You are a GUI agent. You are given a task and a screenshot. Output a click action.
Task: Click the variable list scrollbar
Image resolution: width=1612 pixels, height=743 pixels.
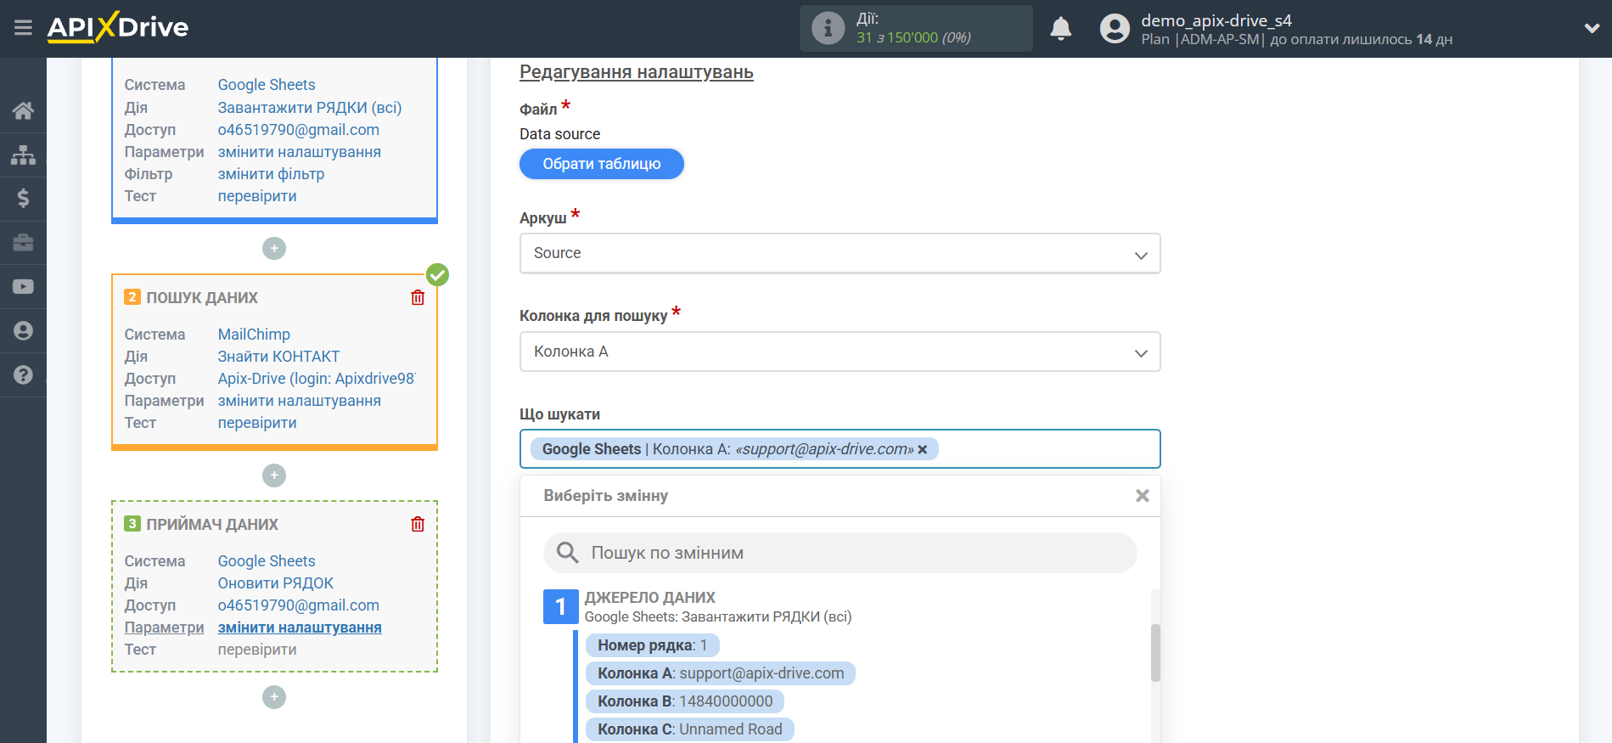1155,652
